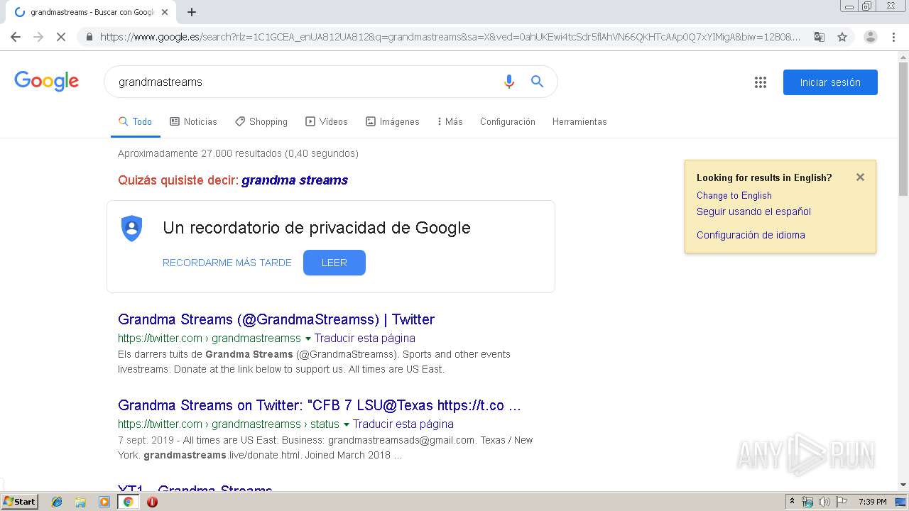Open Herramientas search tools
The height and width of the screenshot is (511, 909).
[579, 121]
